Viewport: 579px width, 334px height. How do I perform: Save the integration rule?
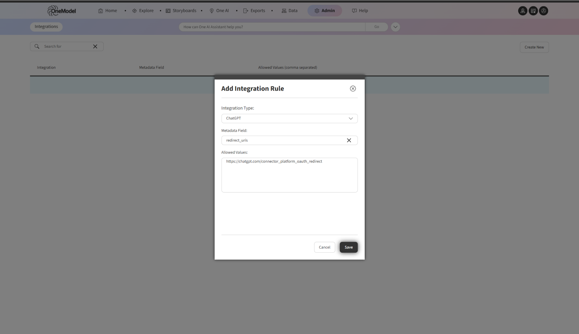[348, 247]
